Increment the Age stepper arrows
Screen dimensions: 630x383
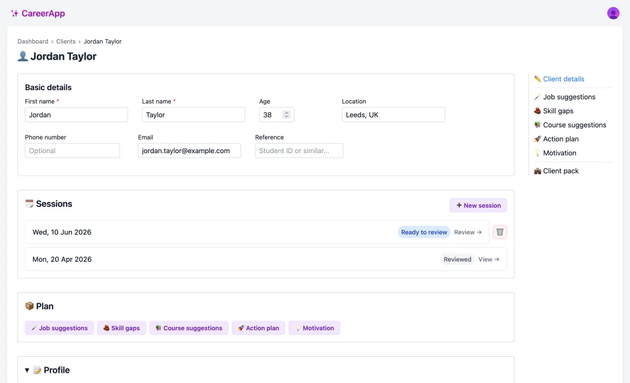(286, 113)
